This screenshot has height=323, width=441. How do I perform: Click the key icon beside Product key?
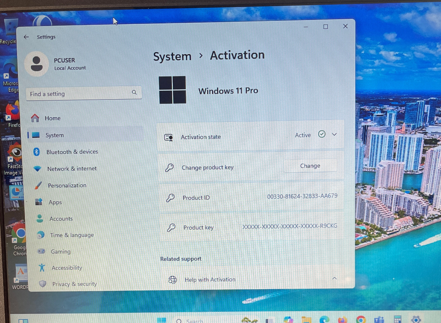(171, 228)
